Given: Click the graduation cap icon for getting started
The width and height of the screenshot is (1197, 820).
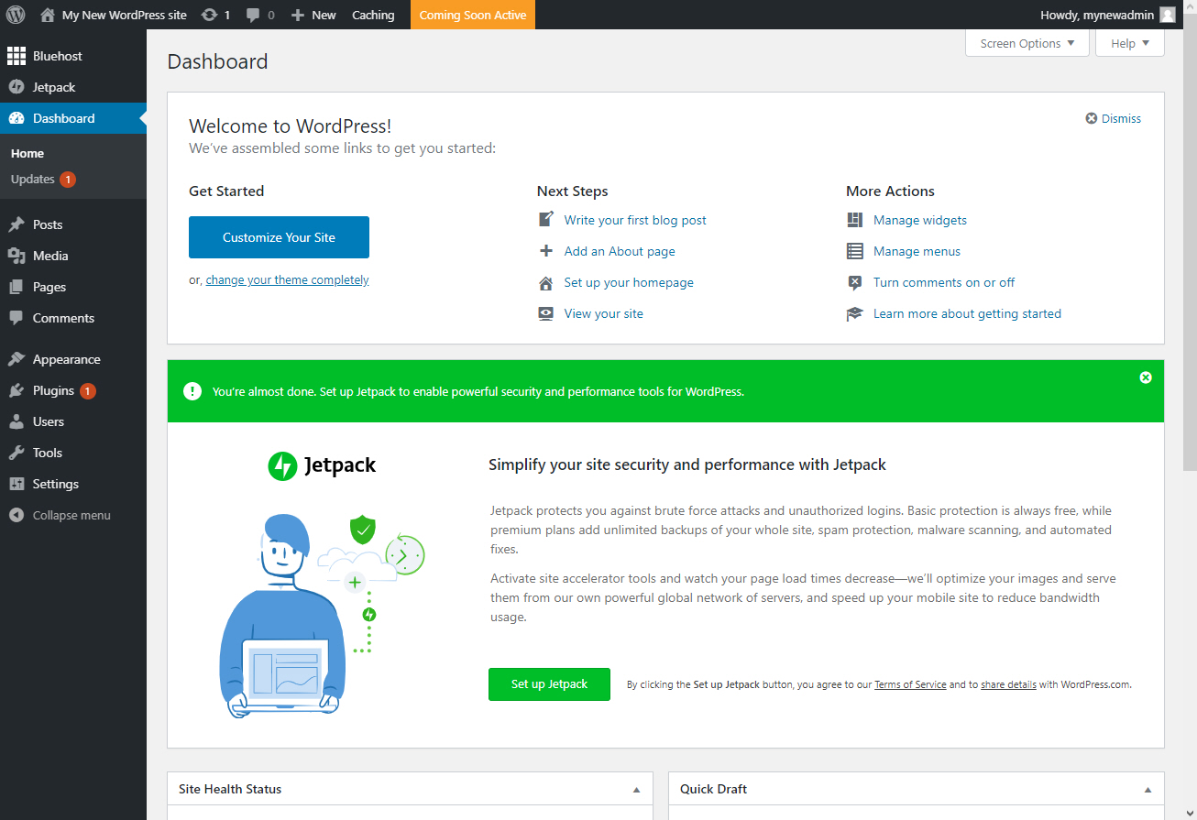Looking at the screenshot, I should click(855, 313).
